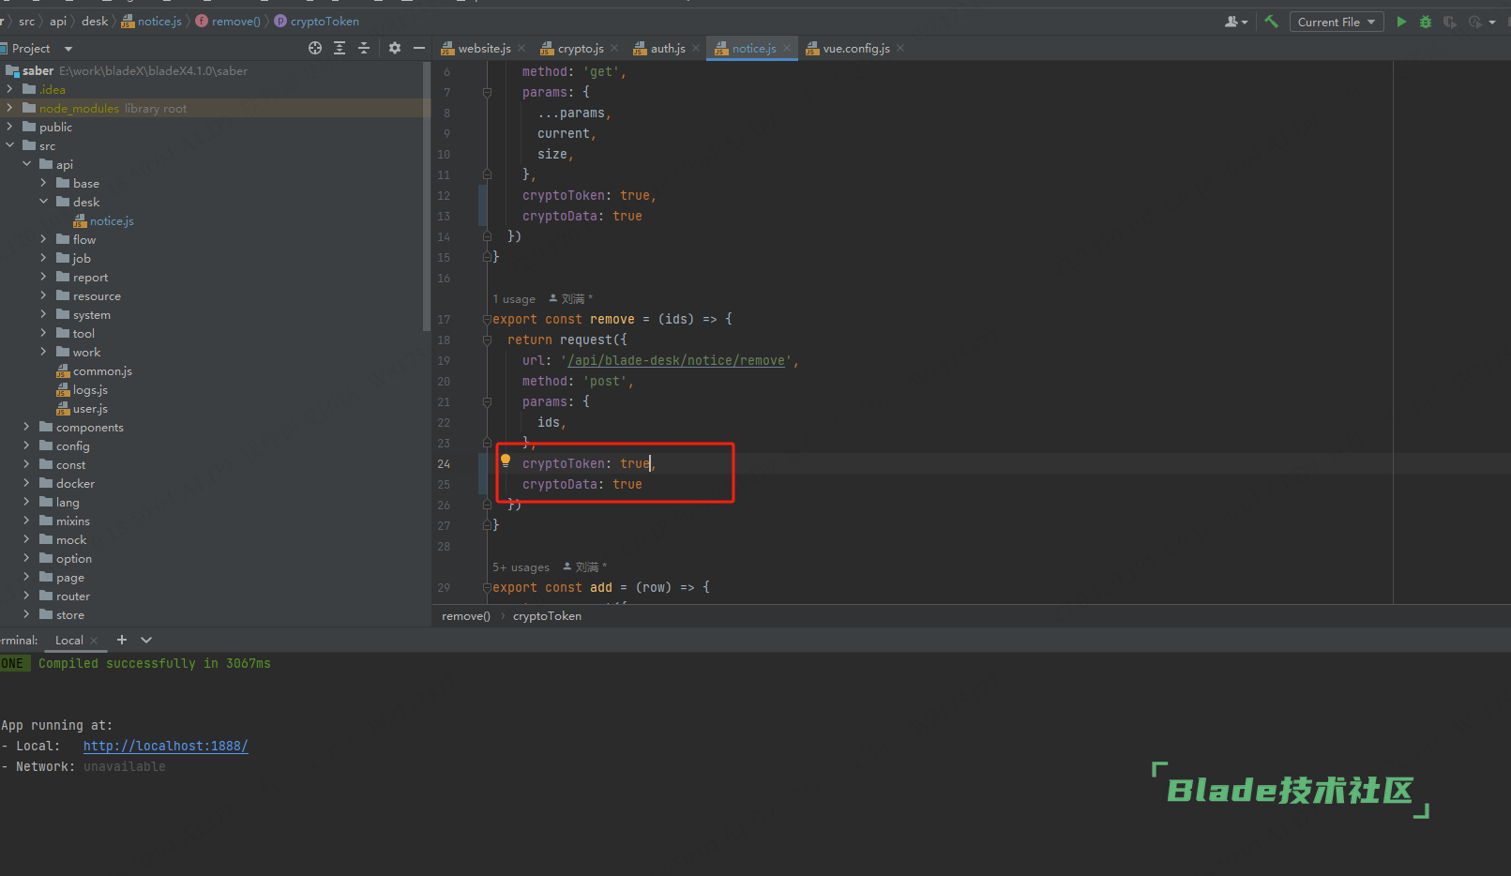Start debugging with the green bug icon
This screenshot has height=876, width=1511.
point(1426,22)
